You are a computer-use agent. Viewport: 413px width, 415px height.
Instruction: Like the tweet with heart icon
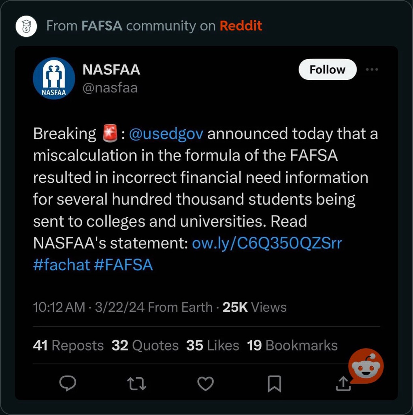click(x=205, y=383)
